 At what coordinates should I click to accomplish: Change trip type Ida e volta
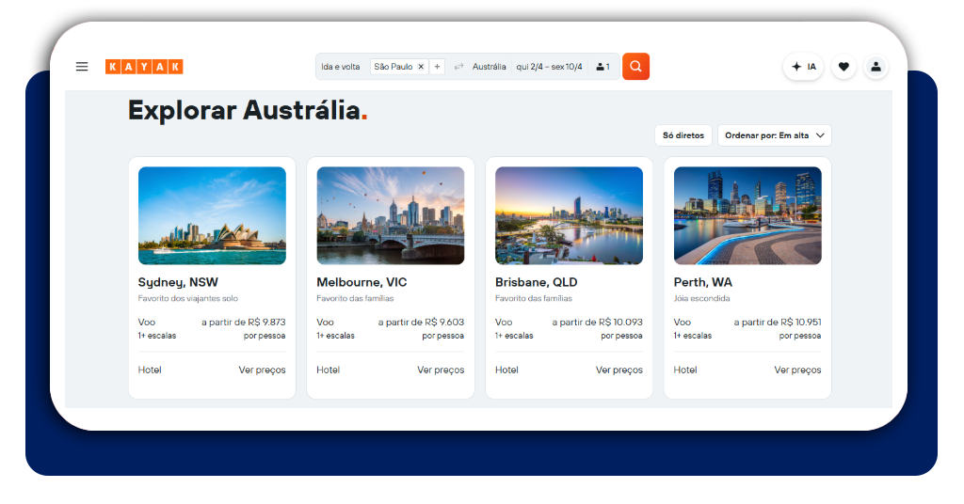coord(341,67)
